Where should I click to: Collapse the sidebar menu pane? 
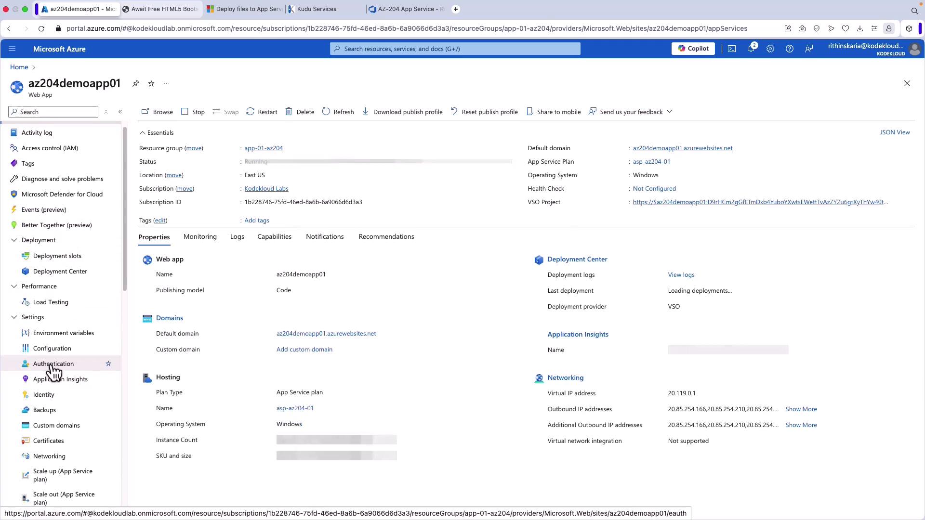[x=120, y=112]
